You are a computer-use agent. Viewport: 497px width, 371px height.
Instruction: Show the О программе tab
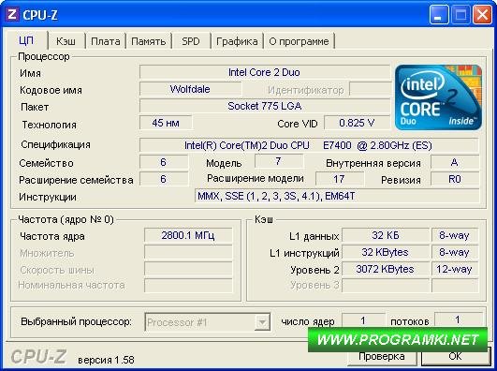[x=299, y=41]
